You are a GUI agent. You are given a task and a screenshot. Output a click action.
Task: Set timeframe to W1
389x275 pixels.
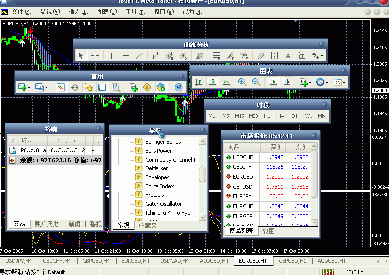[x=309, y=116]
